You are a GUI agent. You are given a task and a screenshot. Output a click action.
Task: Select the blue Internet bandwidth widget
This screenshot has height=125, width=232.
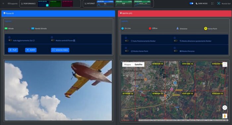pos(105,4)
